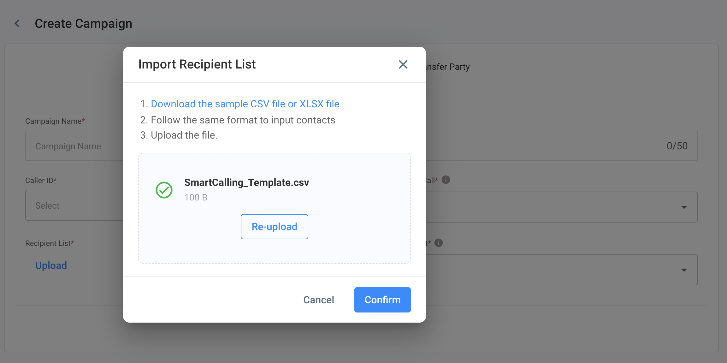
Task: Click the Upload the file instruction text
Action: tap(184, 135)
